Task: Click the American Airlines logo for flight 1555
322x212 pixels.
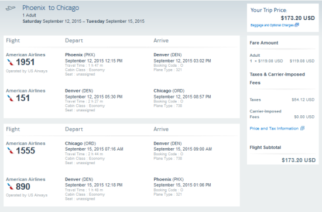Action: pos(10,151)
